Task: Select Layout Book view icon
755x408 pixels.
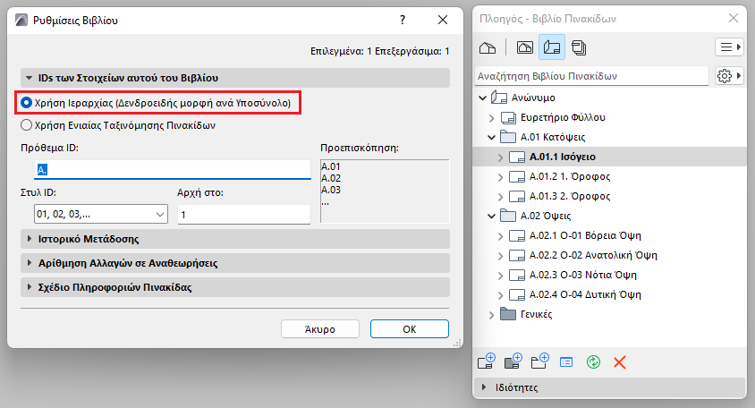Action: point(552,47)
